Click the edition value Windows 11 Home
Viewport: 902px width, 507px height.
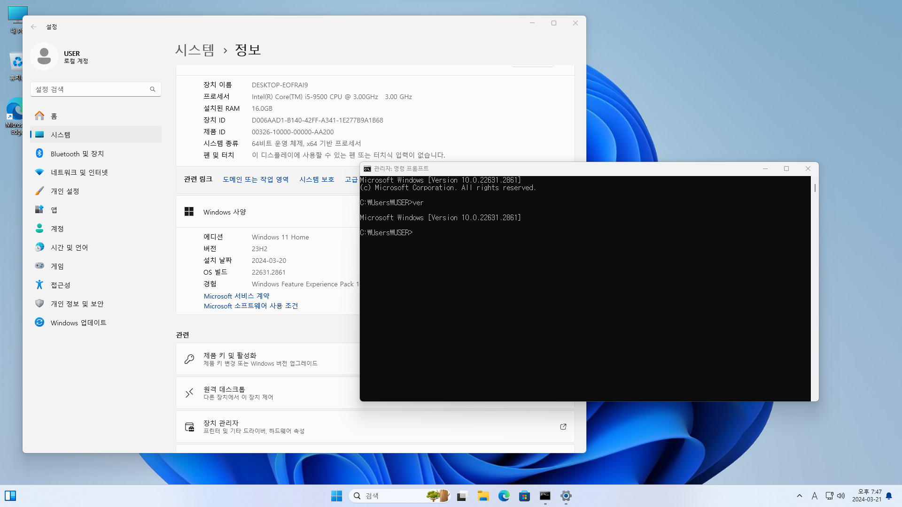click(280, 237)
